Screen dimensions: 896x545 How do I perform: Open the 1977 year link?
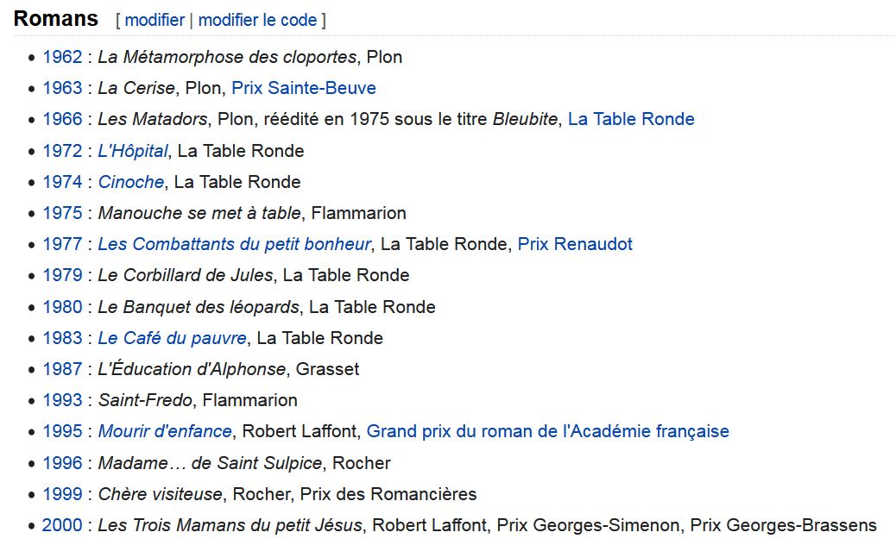pyautogui.click(x=62, y=244)
